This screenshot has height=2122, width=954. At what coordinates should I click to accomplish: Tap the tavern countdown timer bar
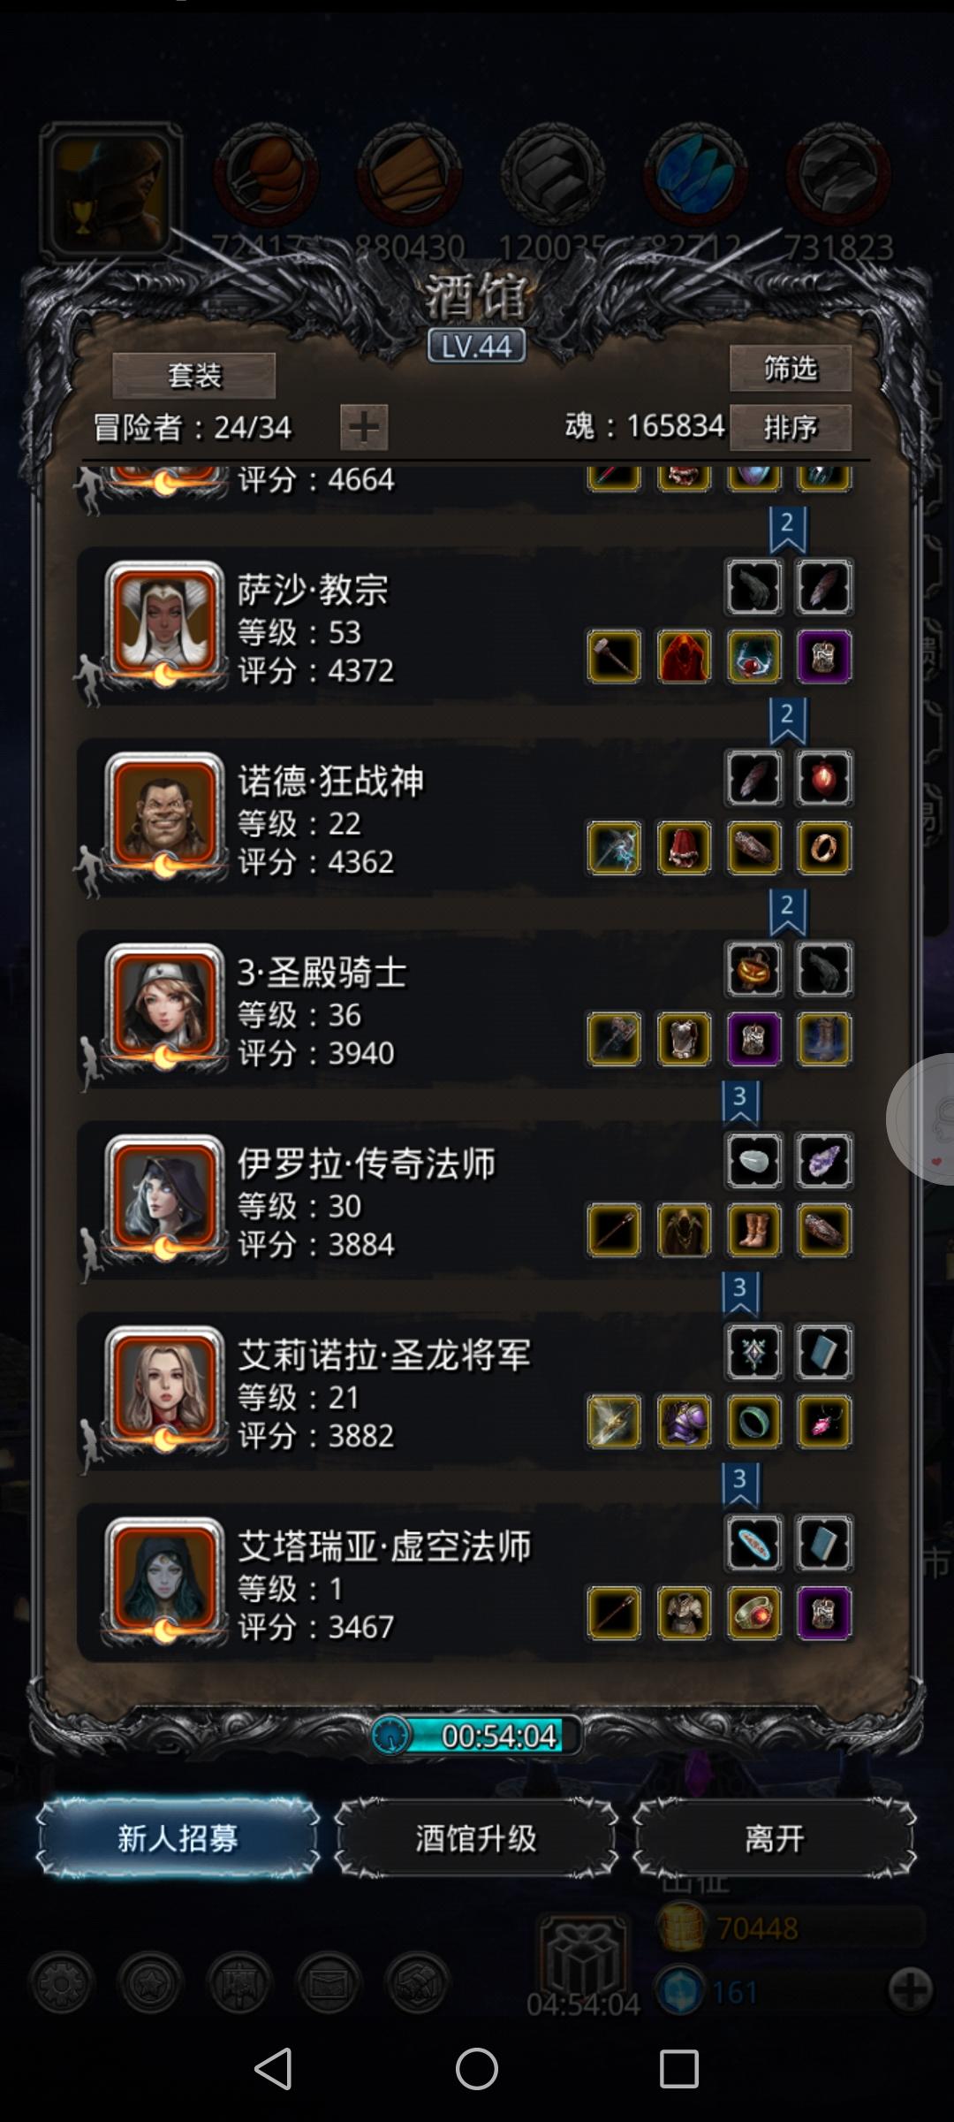tap(477, 1736)
